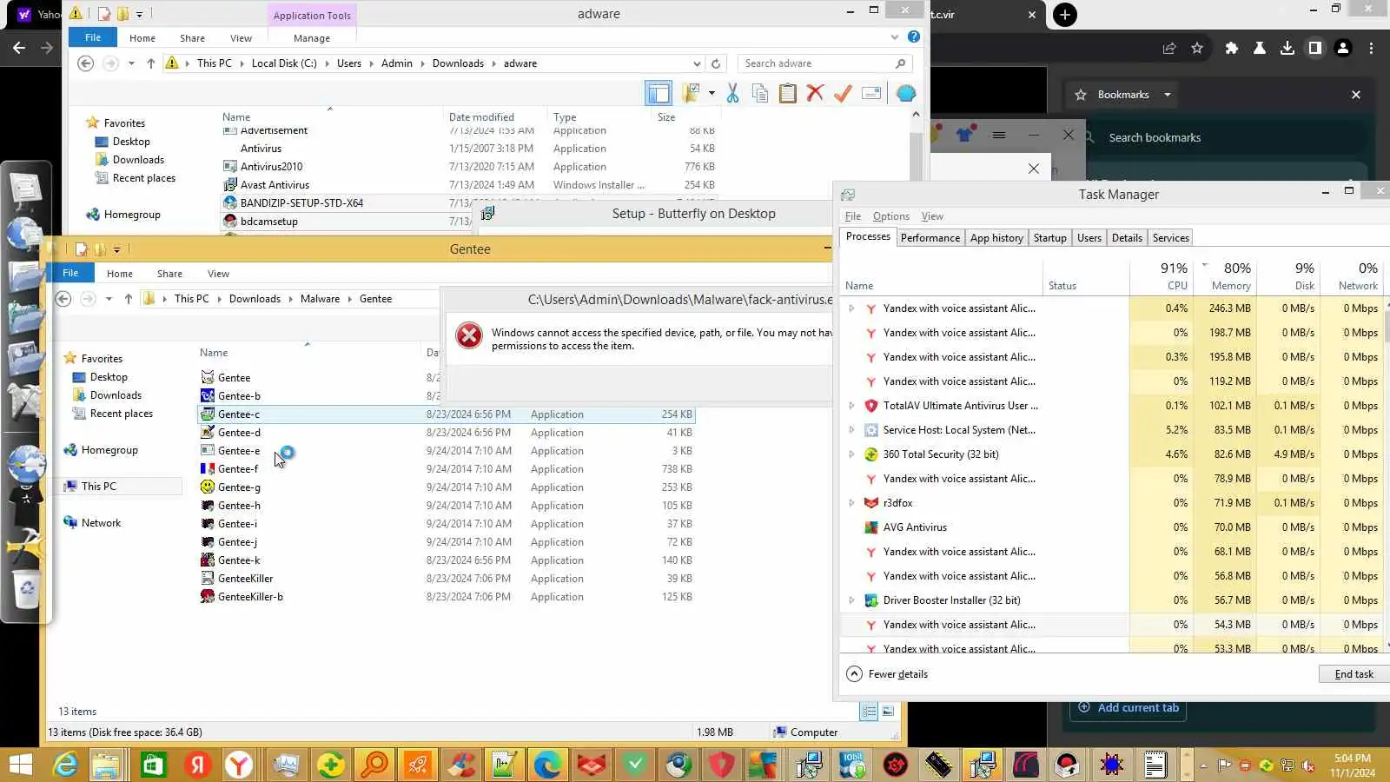This screenshot has height=782, width=1390.
Task: Collapse details with Fewer details arrow
Action: [x=855, y=674]
